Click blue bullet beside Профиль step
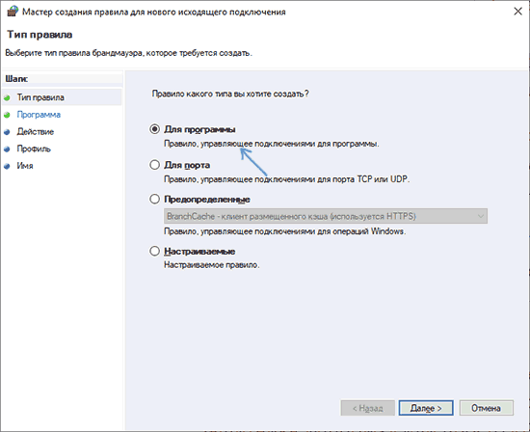 click(7, 149)
